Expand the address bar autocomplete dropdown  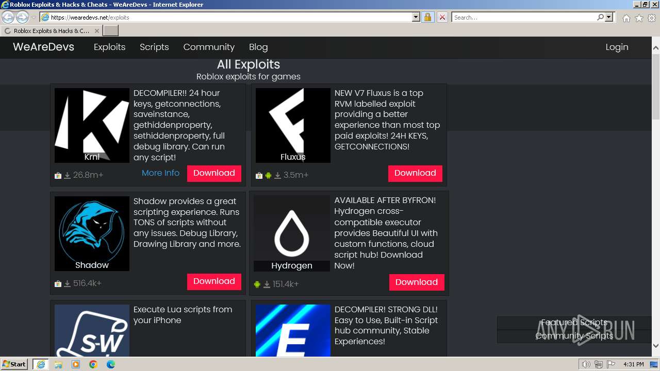[x=416, y=17]
